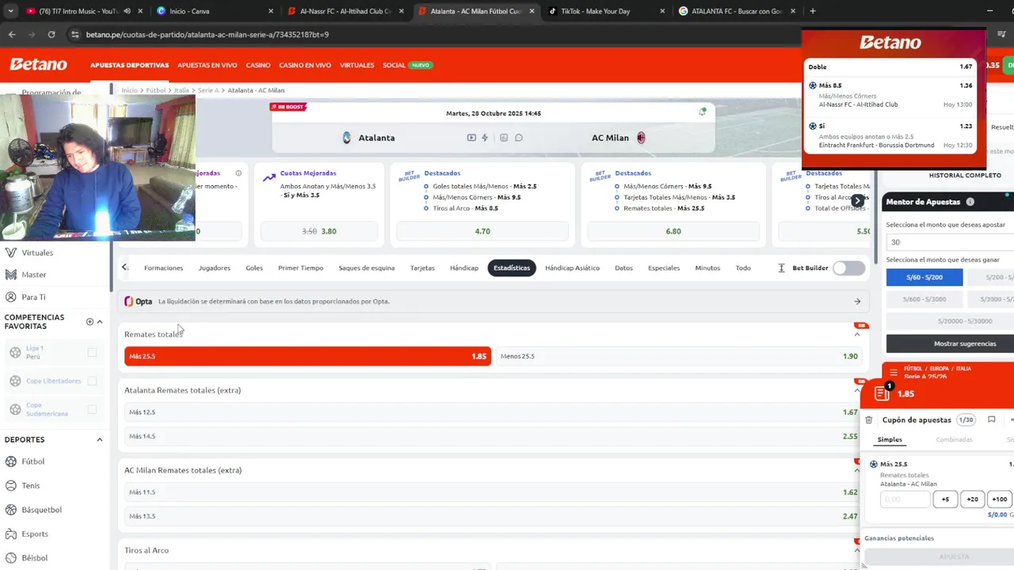
Task: Check the Copa Libertadores favorite box
Action: click(92, 381)
